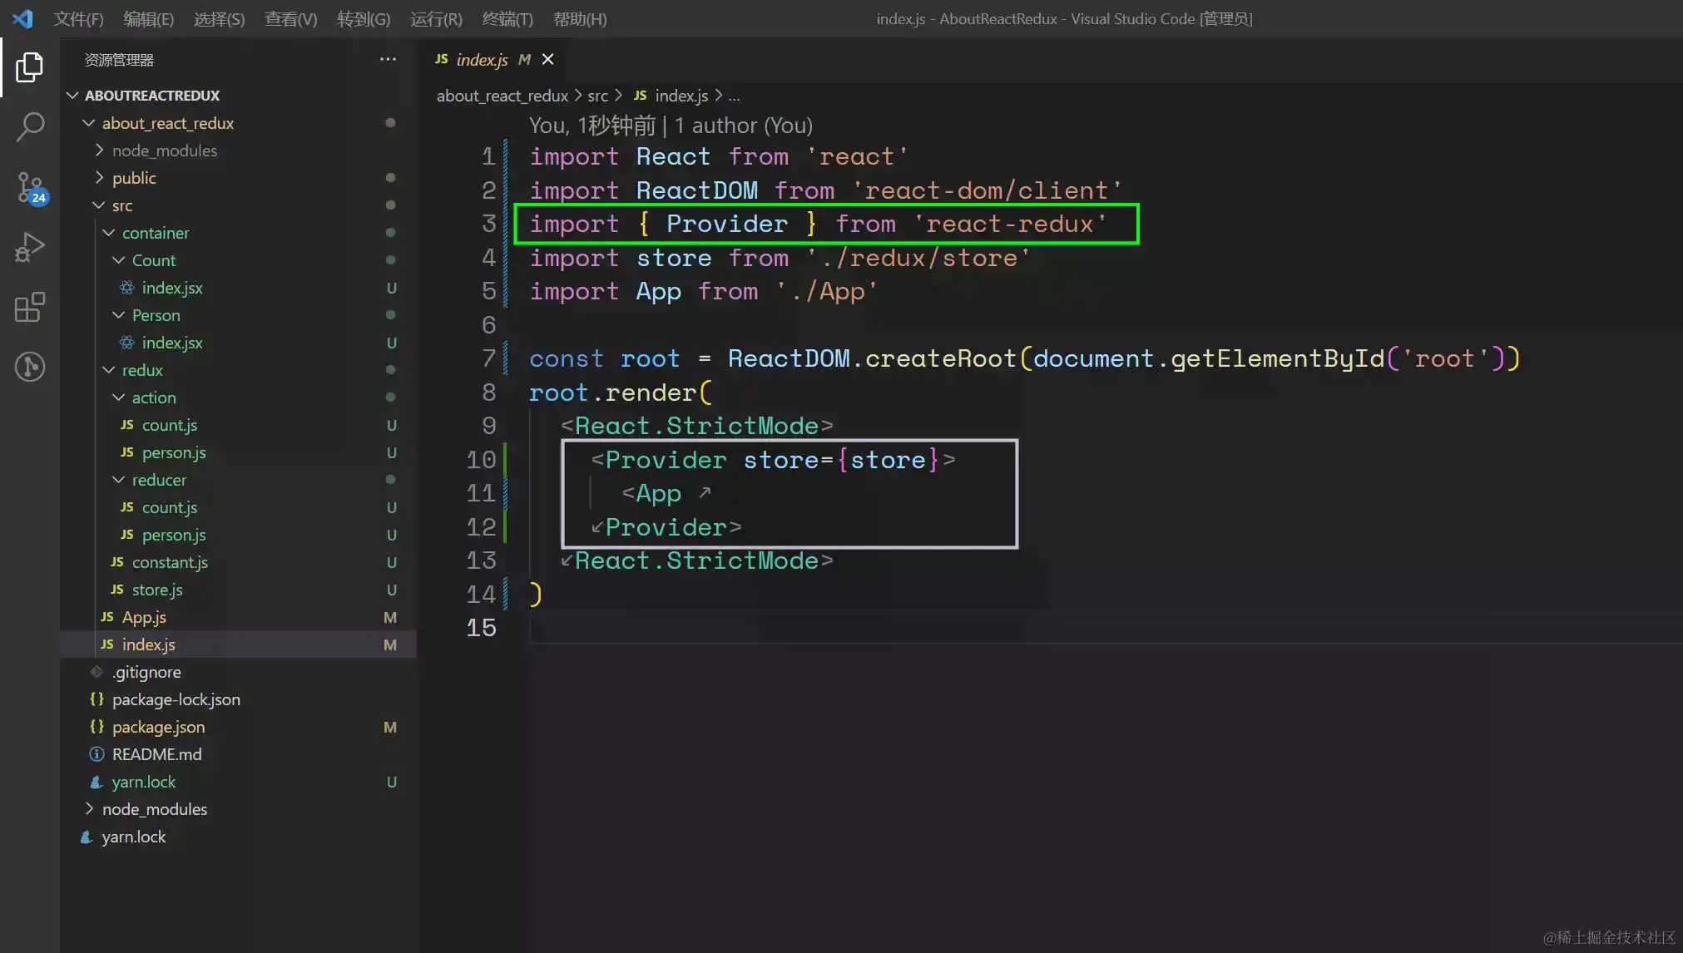Click yarn icon of root yarn.lock
This screenshot has height=953, width=1683.
pyautogui.click(x=87, y=837)
